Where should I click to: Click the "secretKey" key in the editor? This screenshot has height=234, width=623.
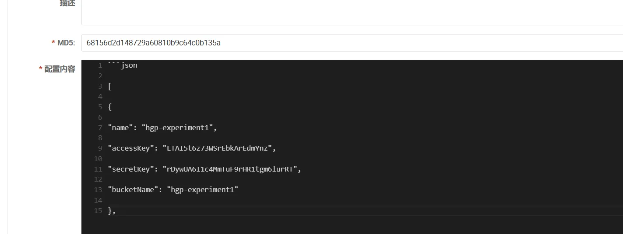pyautogui.click(x=131, y=169)
